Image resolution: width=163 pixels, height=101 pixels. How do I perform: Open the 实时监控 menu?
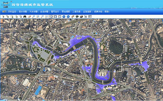coord(12,12)
